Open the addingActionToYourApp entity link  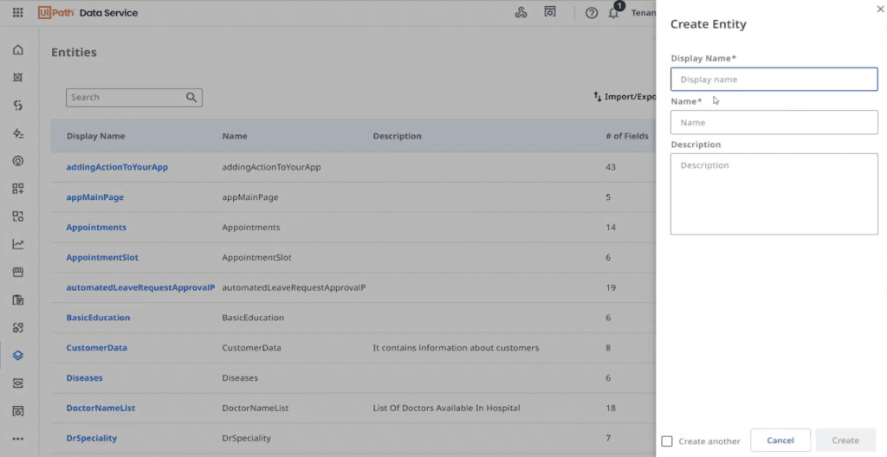point(117,167)
